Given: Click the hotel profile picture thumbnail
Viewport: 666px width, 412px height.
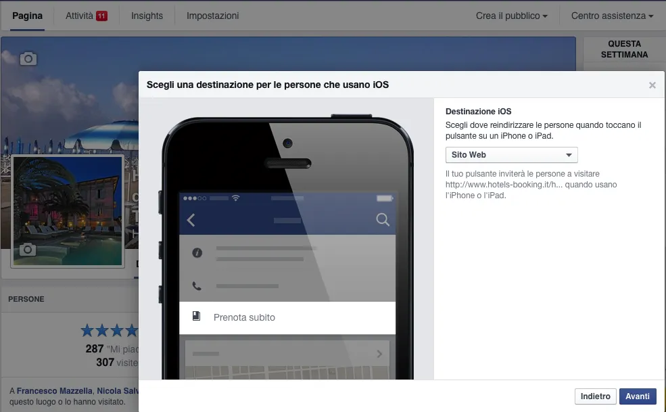Looking at the screenshot, I should 68,211.
